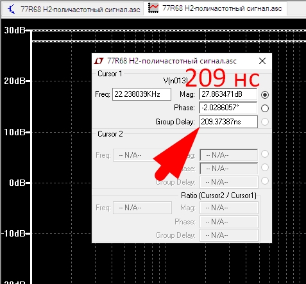The image size is (306, 284).
Task: Click Cursor 2 Mag N/A field
Action: click(229, 155)
